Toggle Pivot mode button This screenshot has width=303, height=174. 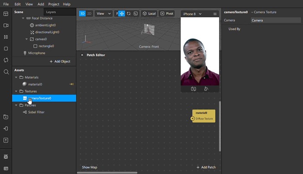[x=167, y=13]
